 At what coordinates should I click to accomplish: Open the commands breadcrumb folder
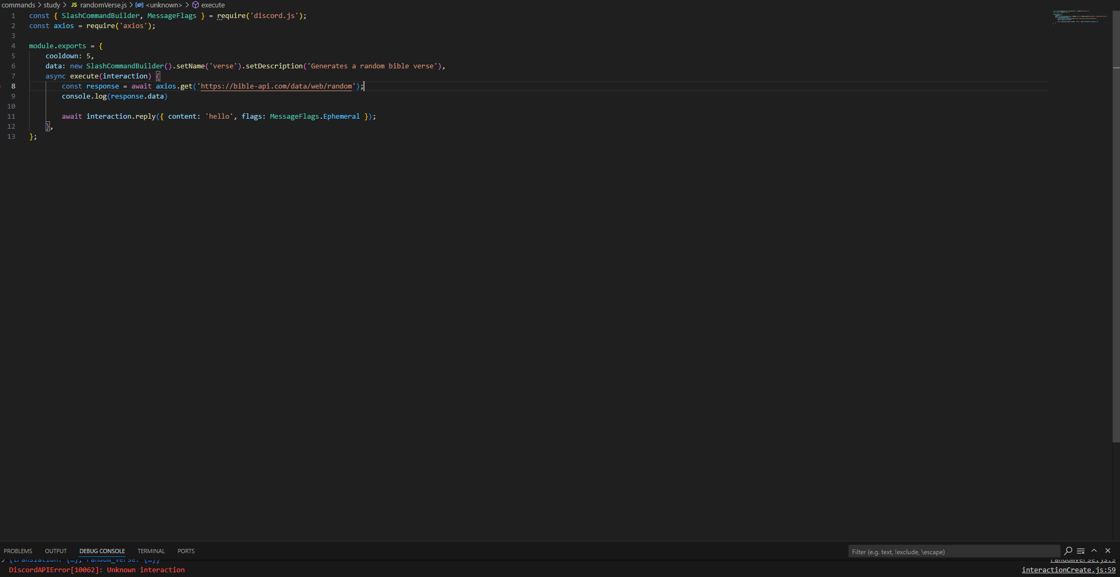tap(18, 5)
